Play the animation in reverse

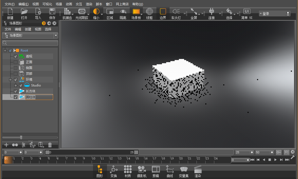pos(264,160)
